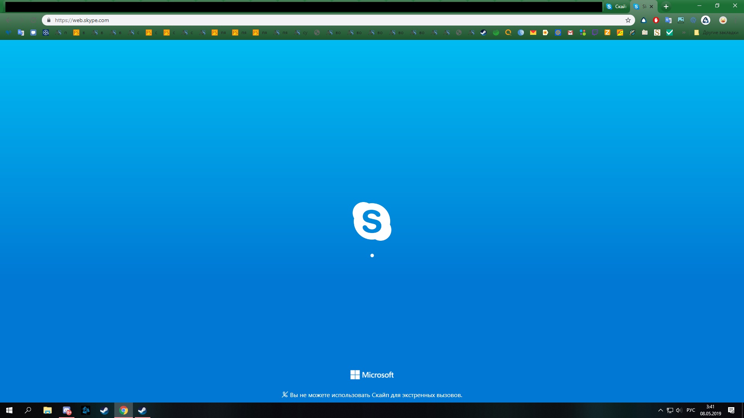
Task: Reload the web.skype.com page
Action: tap(34, 20)
